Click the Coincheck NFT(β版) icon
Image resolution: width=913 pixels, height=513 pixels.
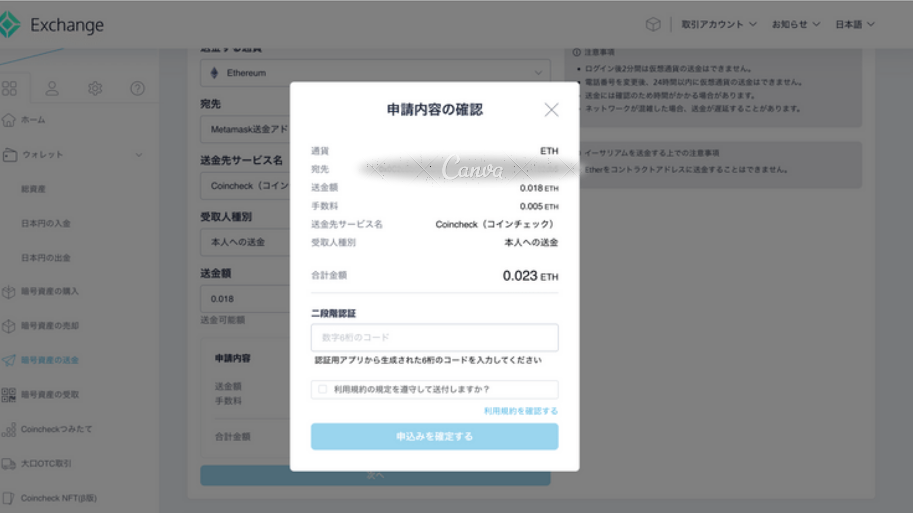[9, 498]
